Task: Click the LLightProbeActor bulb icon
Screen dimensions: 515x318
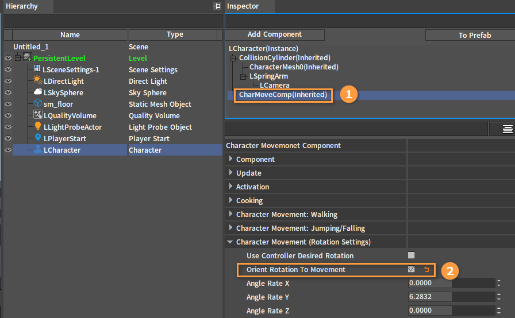Action: coord(38,126)
